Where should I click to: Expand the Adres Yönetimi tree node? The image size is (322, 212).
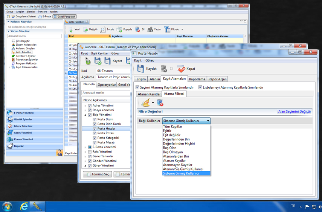(85, 106)
